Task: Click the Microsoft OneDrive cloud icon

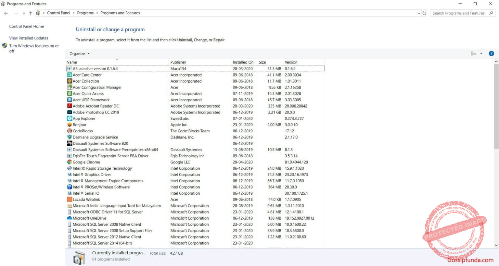Action: [x=69, y=218]
